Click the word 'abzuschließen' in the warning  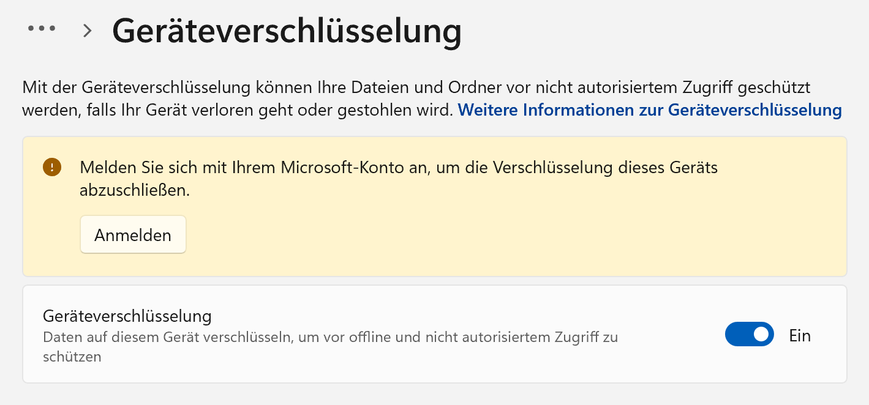(x=135, y=190)
